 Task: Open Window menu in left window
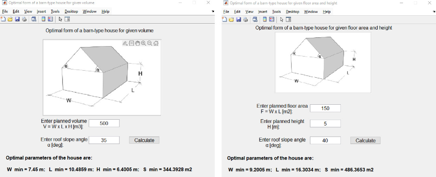90,11
